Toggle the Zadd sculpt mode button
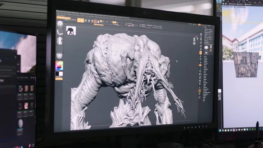Viewport: 263px width, 148px height. 114,22
